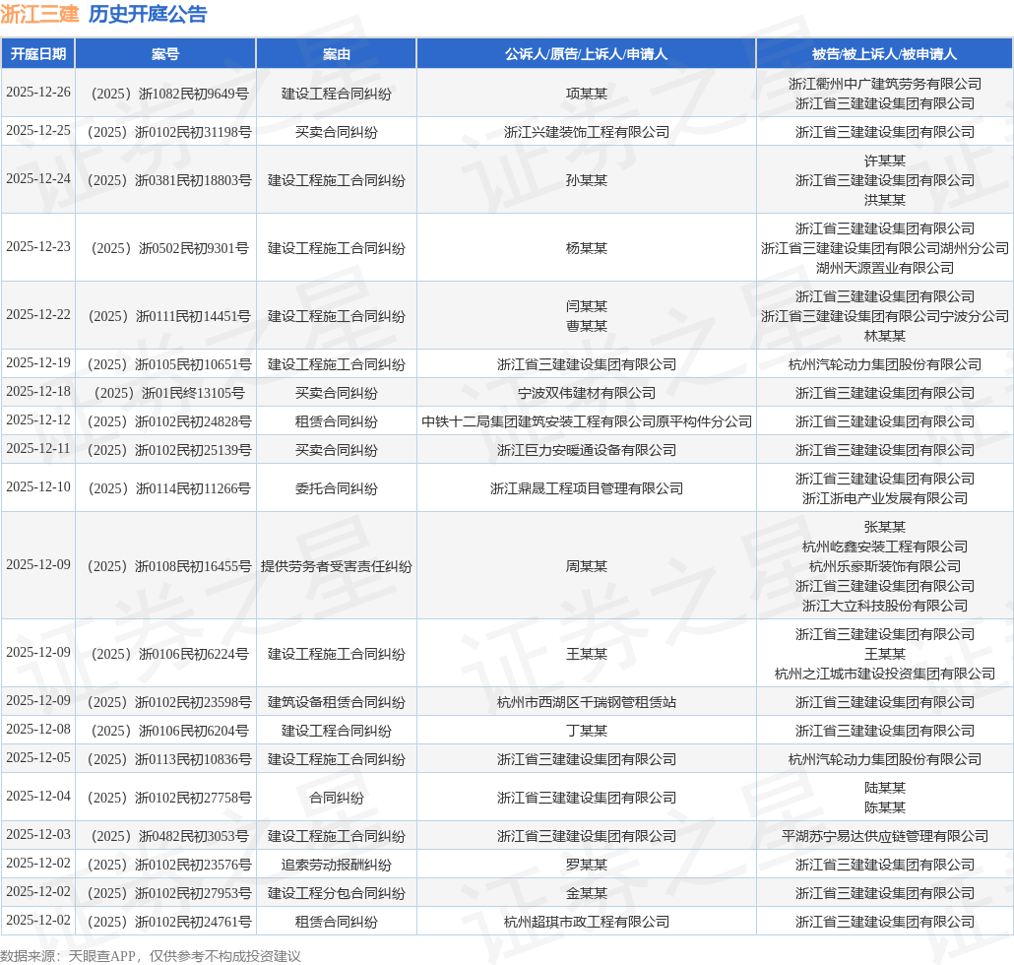Select case number (2025)浙0102民初23598号
1014x965 pixels.
click(169, 702)
